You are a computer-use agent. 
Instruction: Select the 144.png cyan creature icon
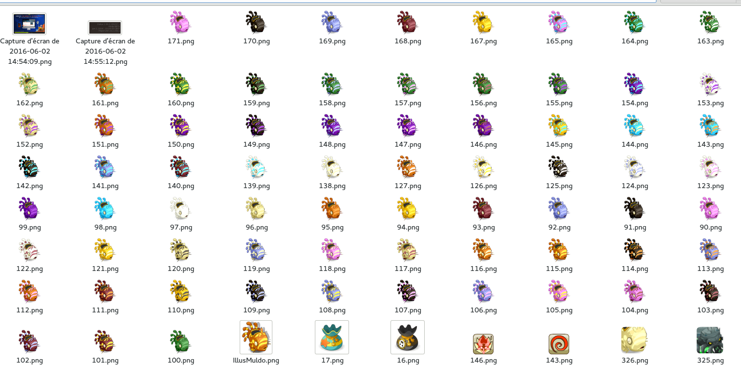coord(635,126)
